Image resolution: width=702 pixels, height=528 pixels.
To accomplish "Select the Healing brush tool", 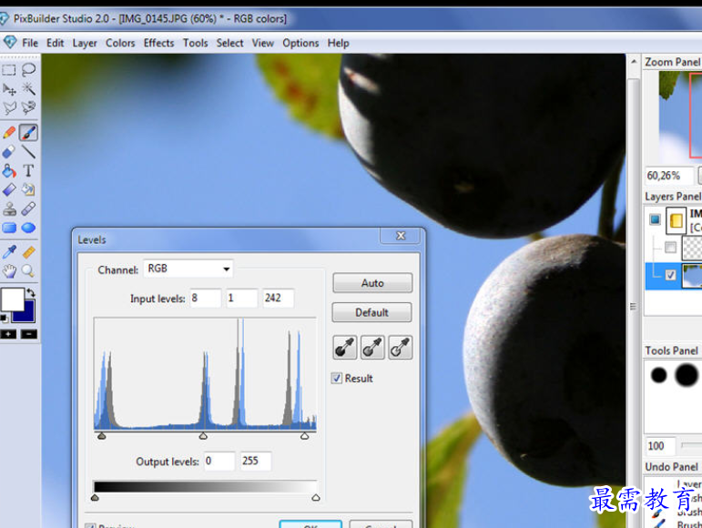I will pos(28,209).
